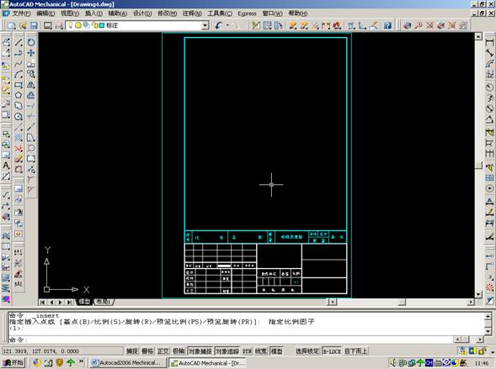Select the Rotate modify tool

click(x=31, y=42)
